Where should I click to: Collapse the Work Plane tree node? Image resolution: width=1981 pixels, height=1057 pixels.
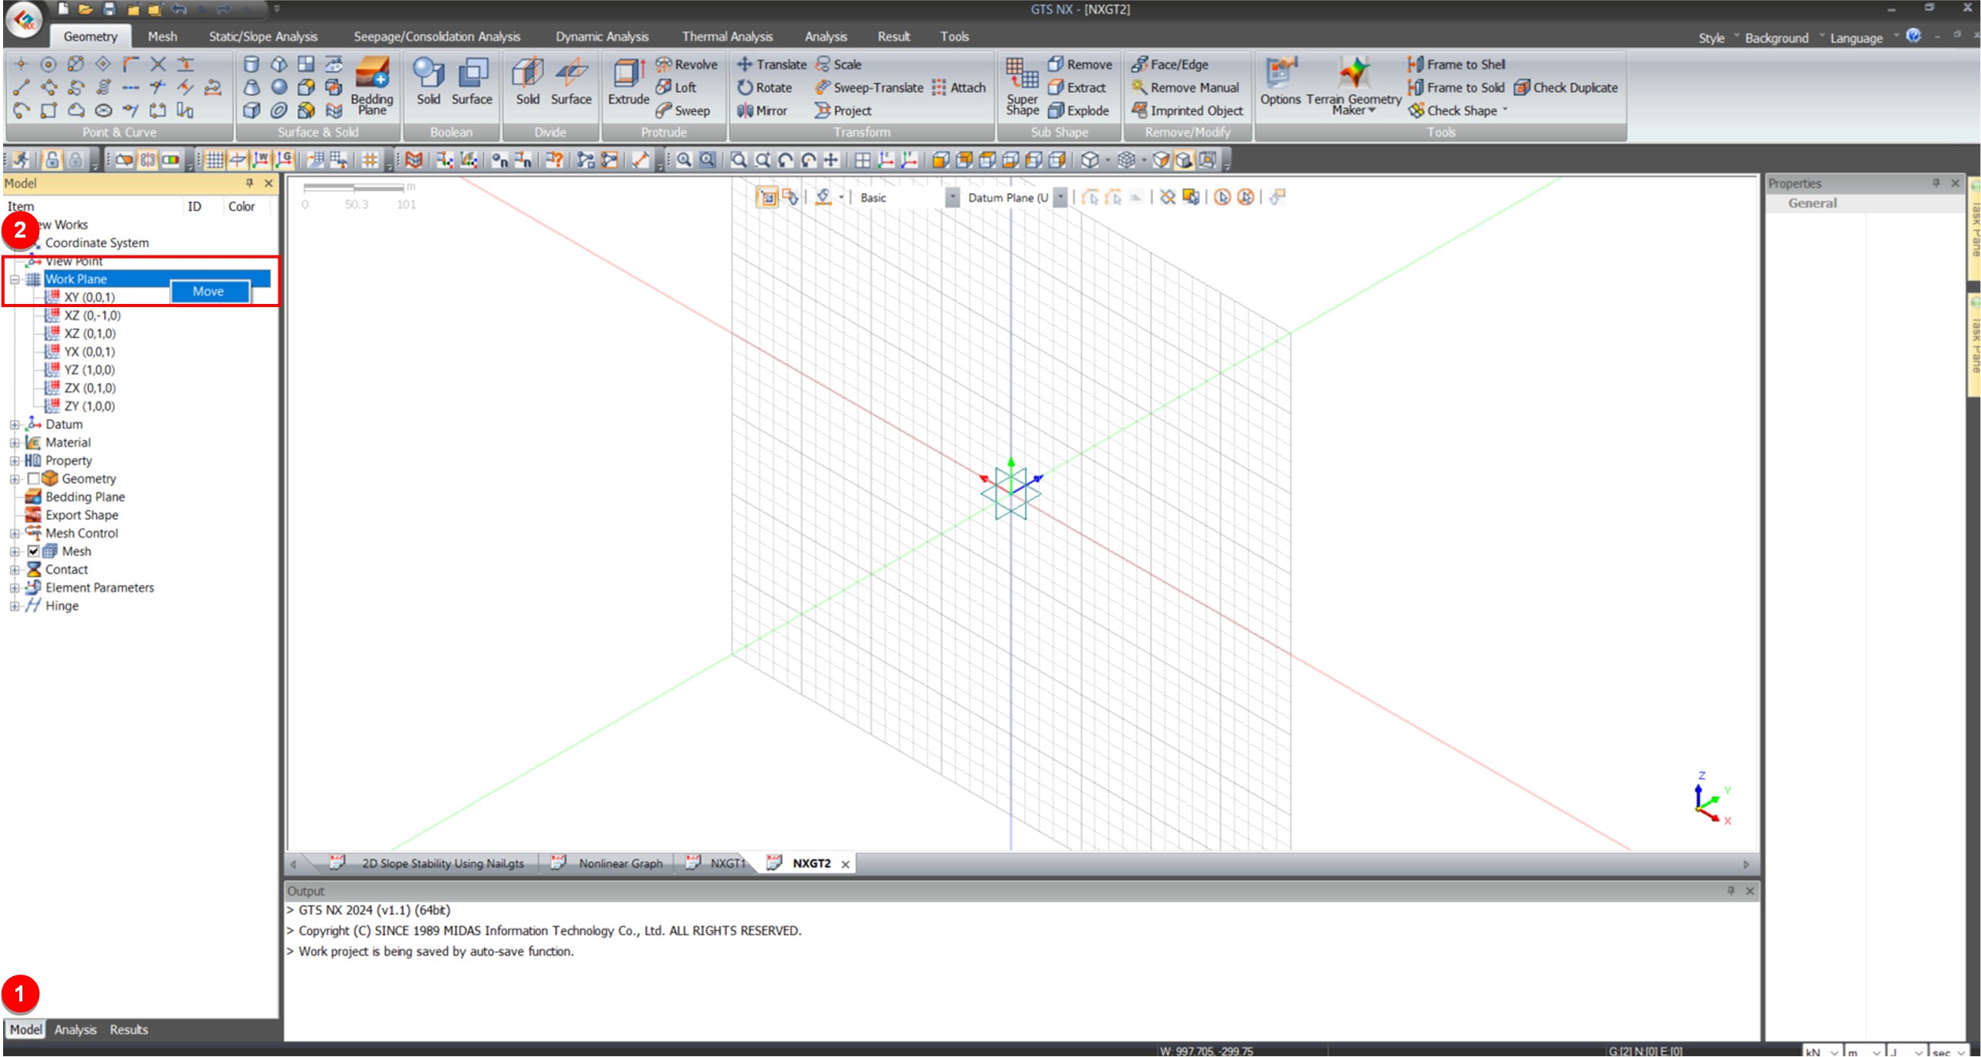(x=14, y=280)
